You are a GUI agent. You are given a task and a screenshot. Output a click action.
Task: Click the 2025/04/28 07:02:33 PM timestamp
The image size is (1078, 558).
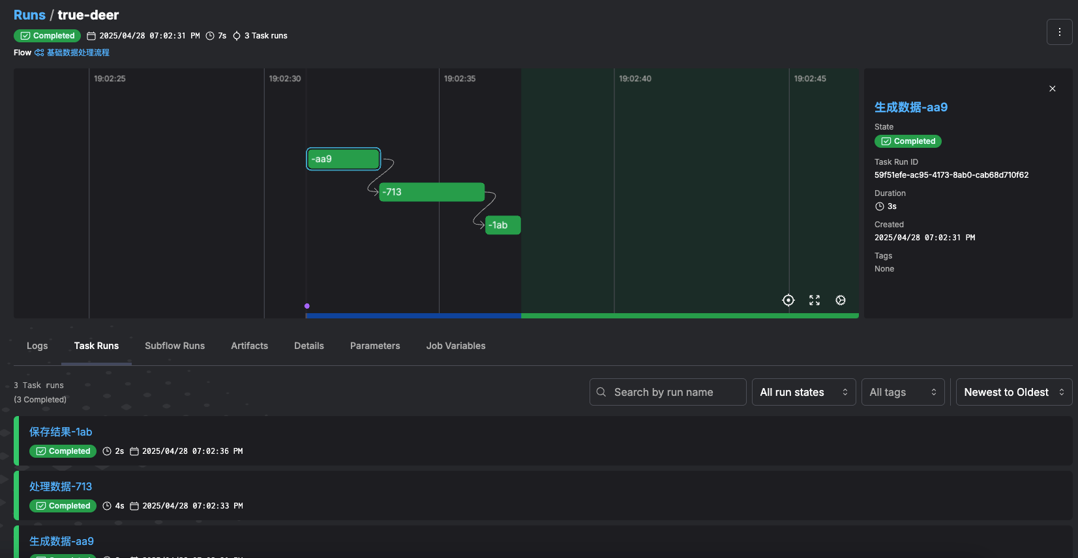192,506
